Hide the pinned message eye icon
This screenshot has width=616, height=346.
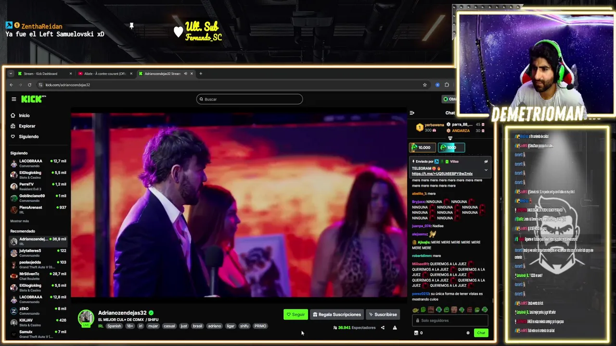[x=486, y=161]
